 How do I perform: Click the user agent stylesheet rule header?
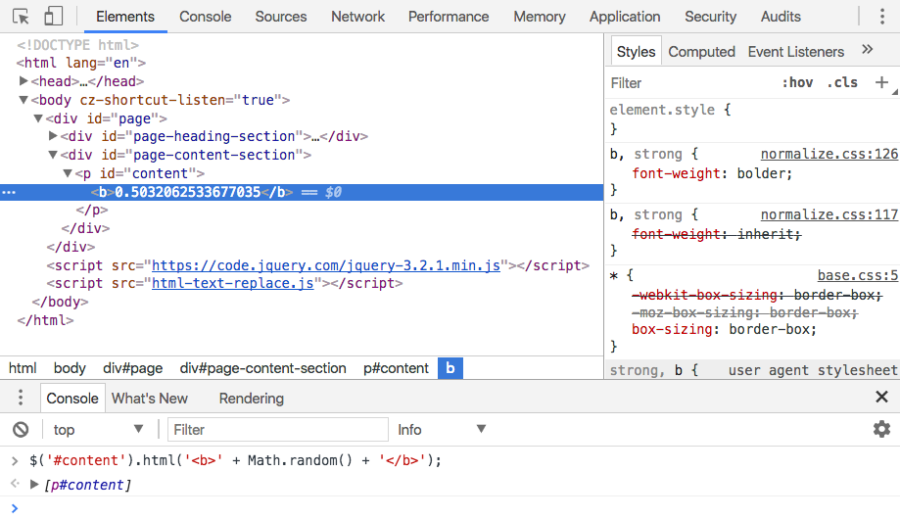tap(753, 370)
